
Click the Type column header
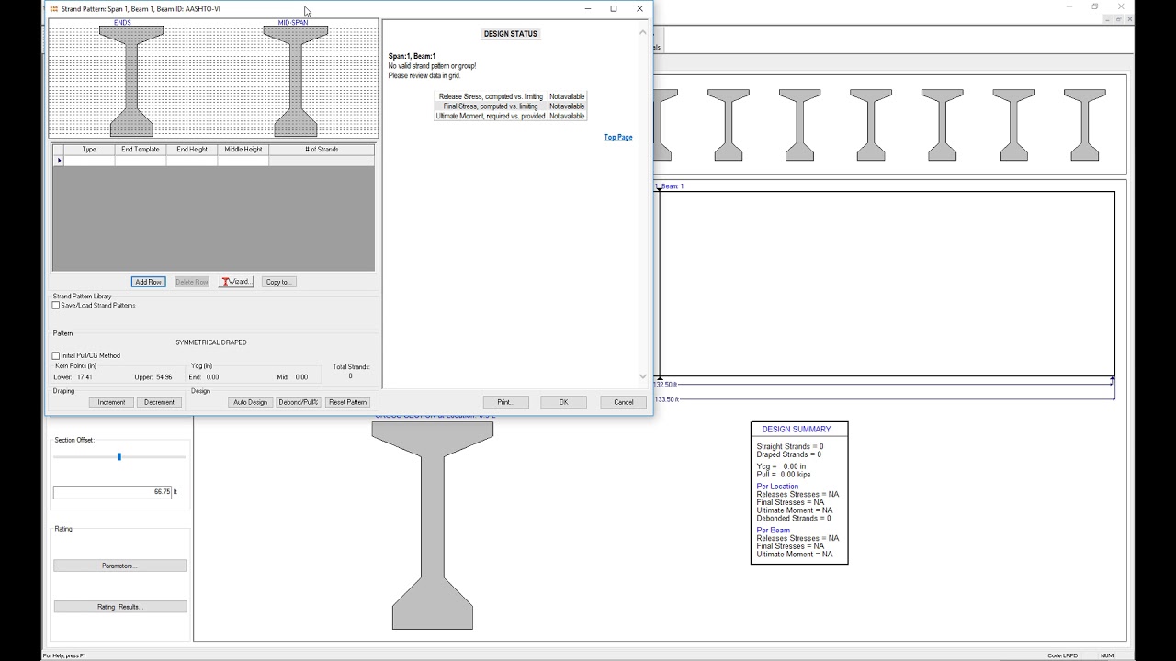click(89, 150)
